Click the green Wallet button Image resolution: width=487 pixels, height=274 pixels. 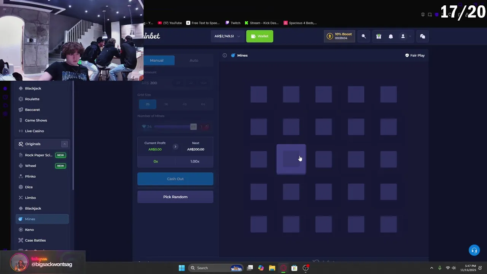pyautogui.click(x=259, y=36)
